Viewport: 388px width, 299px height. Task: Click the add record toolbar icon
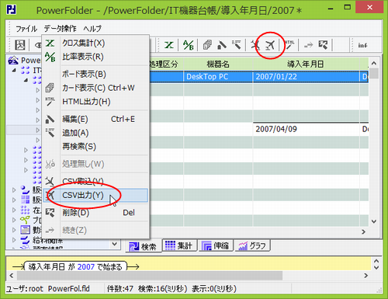[x=237, y=45]
